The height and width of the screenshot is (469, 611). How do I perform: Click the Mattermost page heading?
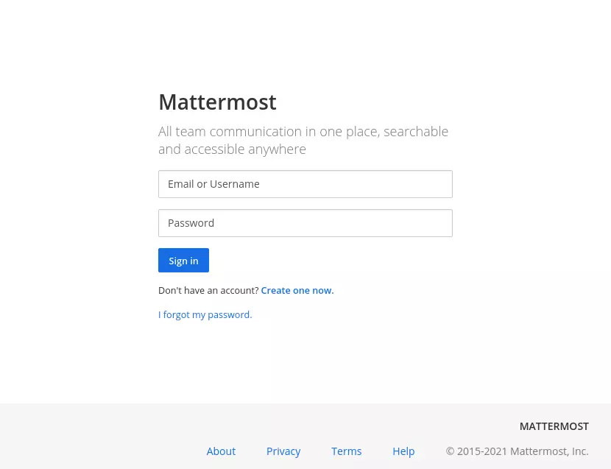coord(217,102)
